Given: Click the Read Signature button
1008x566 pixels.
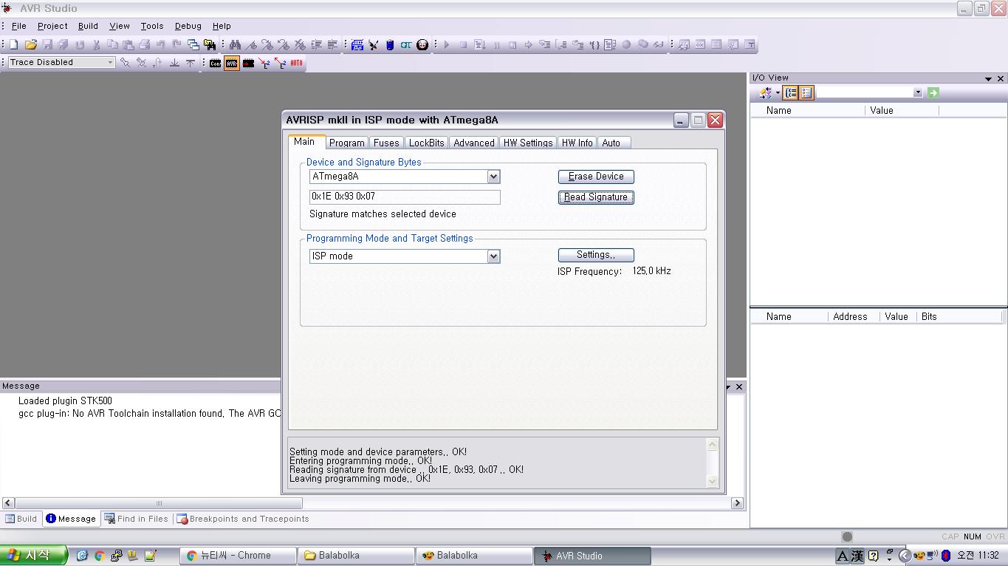Looking at the screenshot, I should (595, 197).
